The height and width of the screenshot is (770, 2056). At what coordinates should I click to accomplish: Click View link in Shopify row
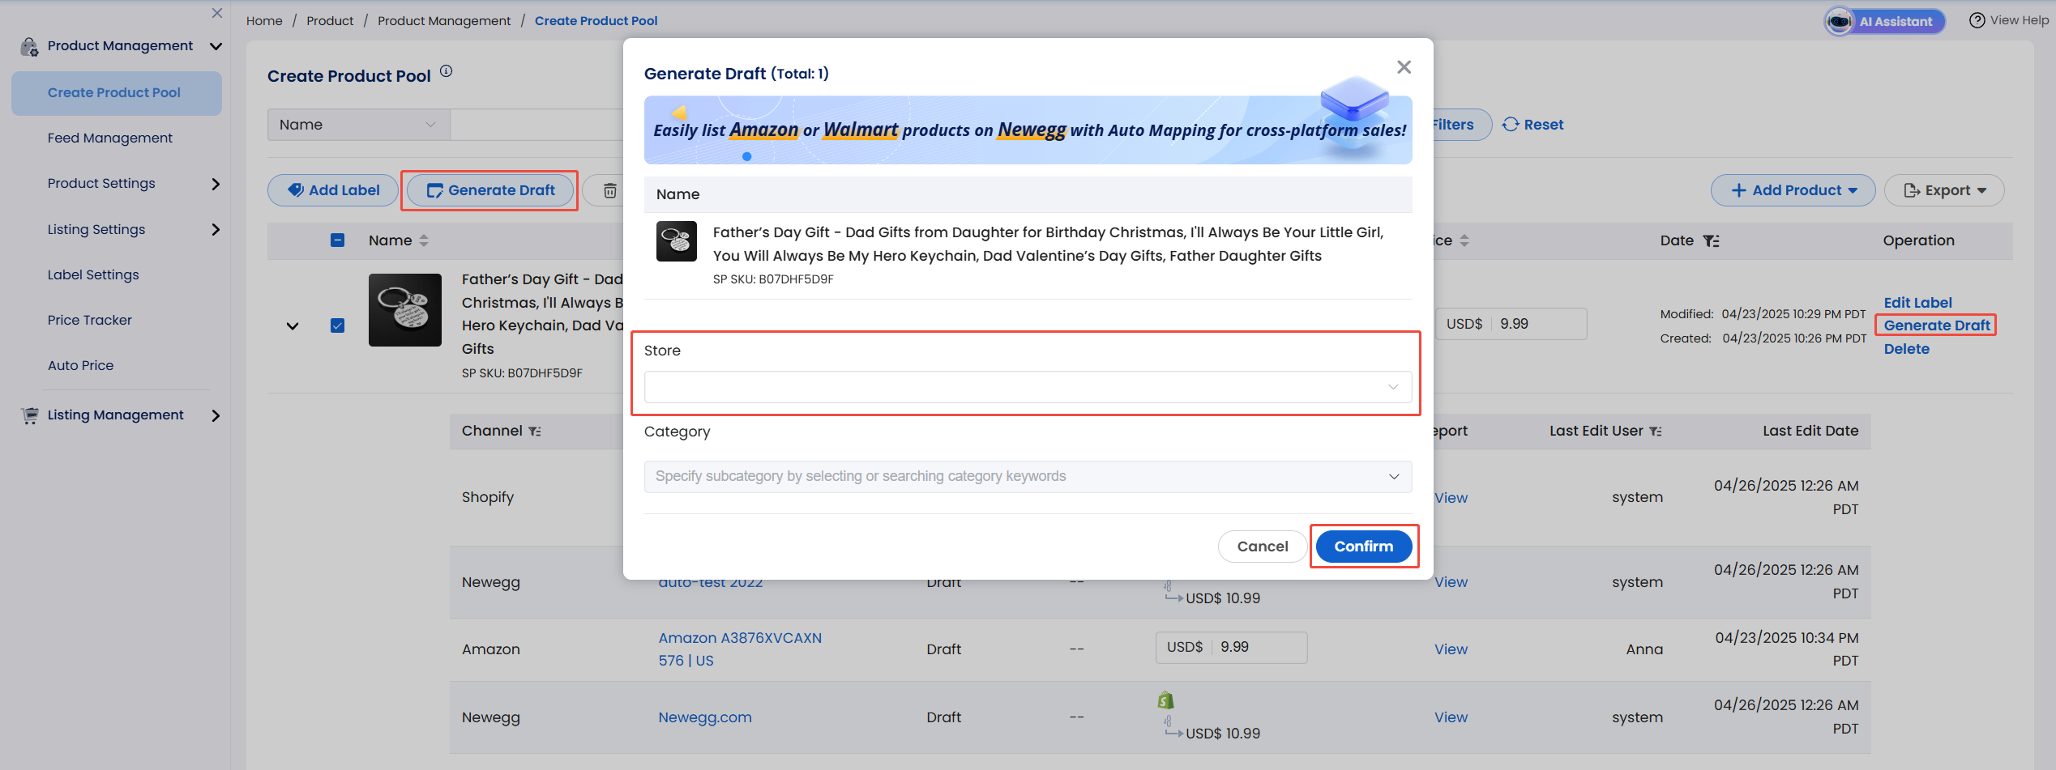[1451, 498]
